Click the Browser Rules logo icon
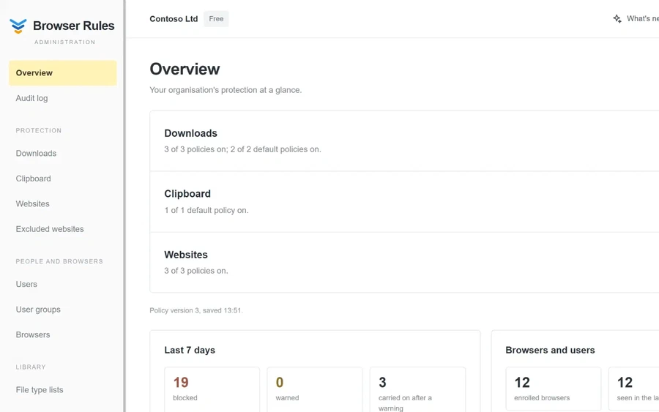659x412 pixels. tap(18, 26)
